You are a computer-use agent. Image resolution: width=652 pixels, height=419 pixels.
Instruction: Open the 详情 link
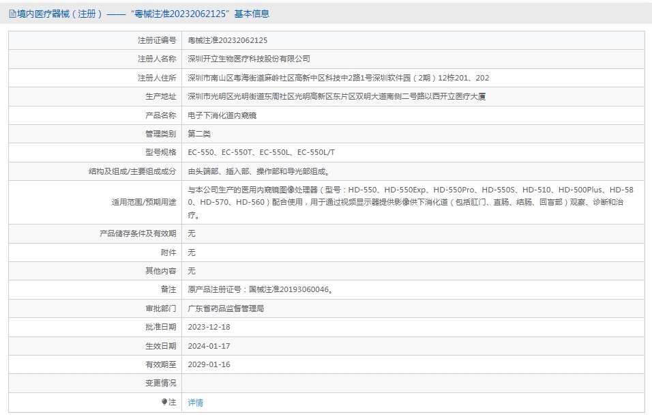[x=196, y=403]
